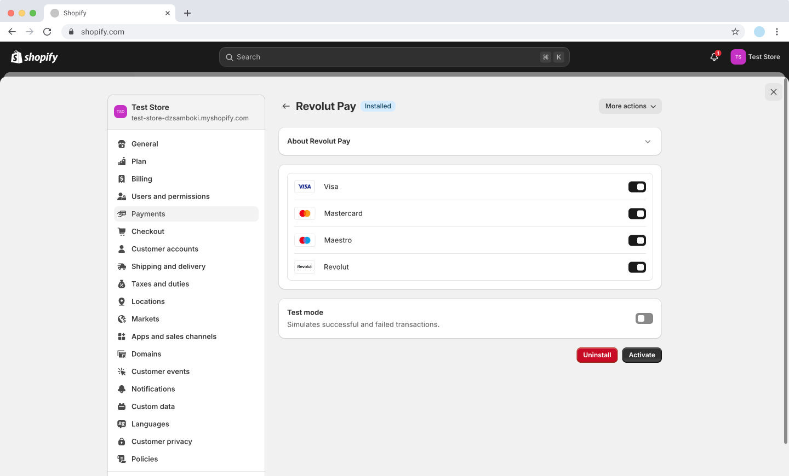Open a new browser tab
The height and width of the screenshot is (476, 789).
[187, 13]
